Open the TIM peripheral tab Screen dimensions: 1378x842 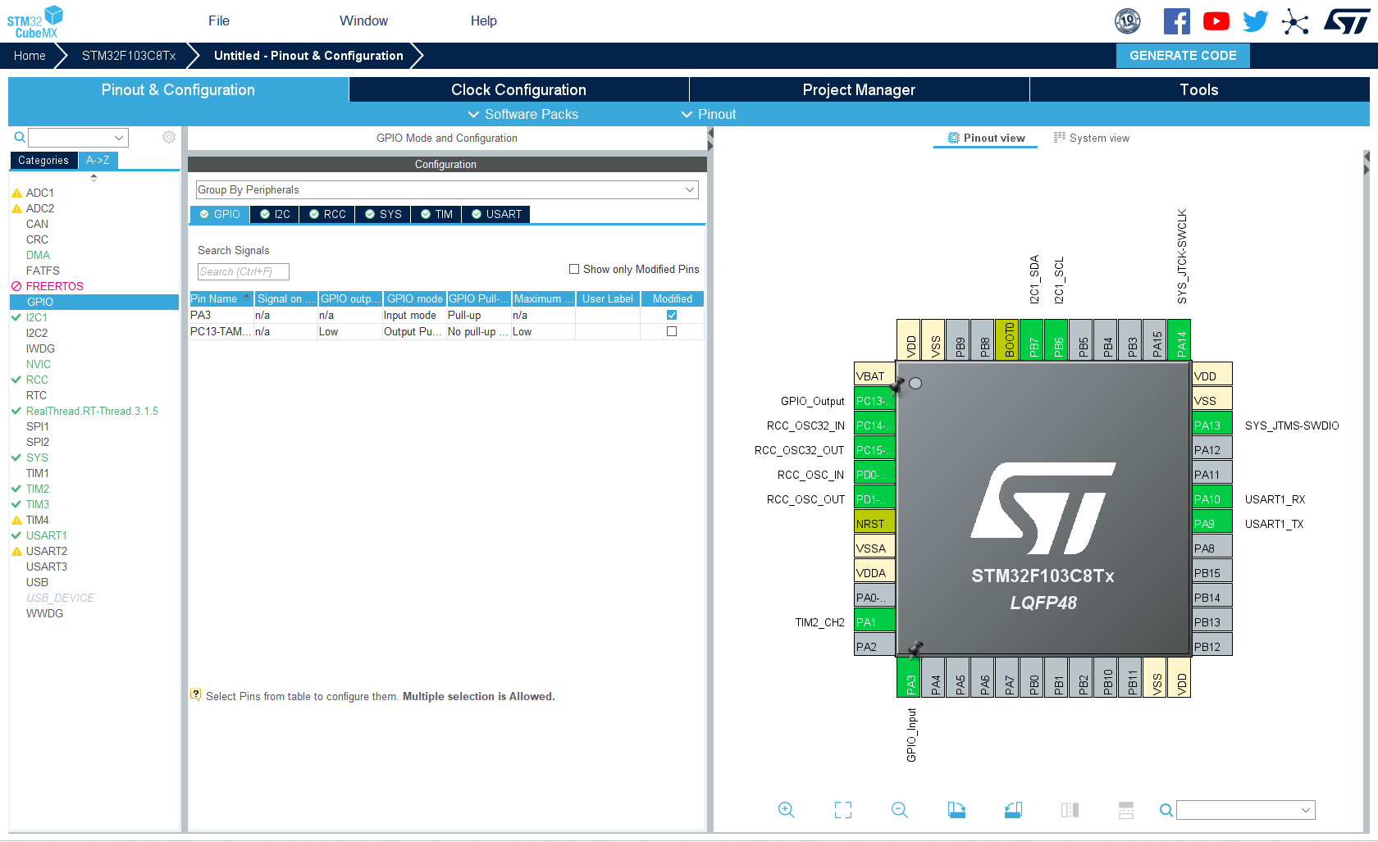pos(436,214)
